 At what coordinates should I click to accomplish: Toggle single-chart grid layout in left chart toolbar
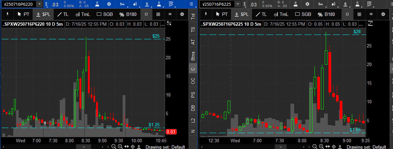coord(146,14)
